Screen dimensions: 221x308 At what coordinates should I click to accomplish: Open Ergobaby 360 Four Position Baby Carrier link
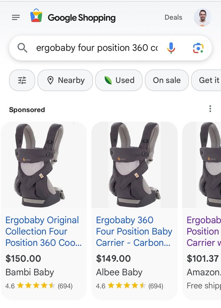coord(134,231)
